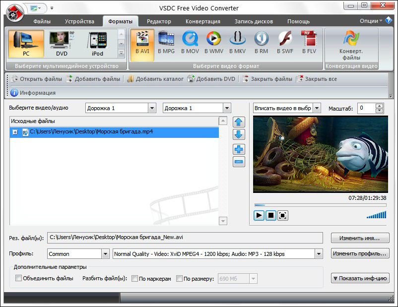
Task: Move file up with blue up arrow
Action: pyautogui.click(x=239, y=123)
